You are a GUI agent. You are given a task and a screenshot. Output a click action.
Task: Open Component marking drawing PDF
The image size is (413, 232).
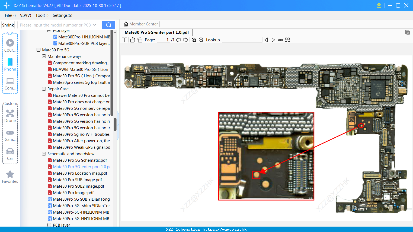pos(79,63)
